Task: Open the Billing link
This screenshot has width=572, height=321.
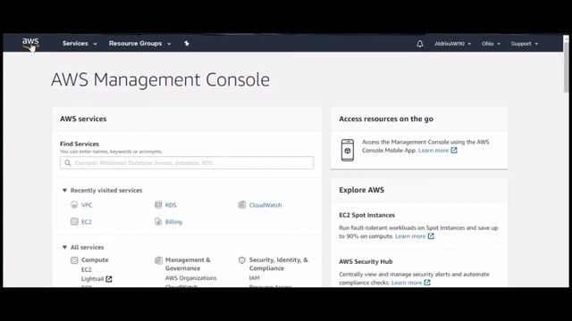Action: [173, 222]
